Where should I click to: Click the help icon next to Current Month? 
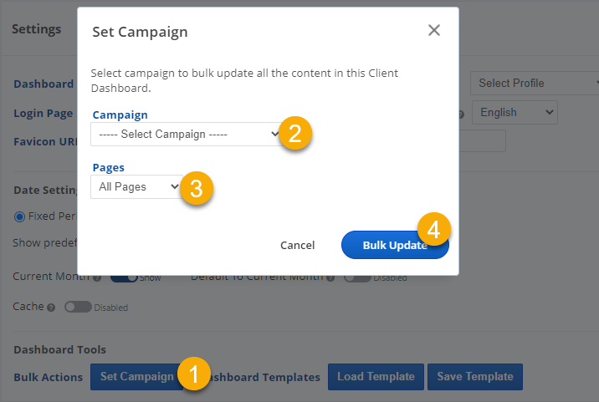(x=97, y=277)
